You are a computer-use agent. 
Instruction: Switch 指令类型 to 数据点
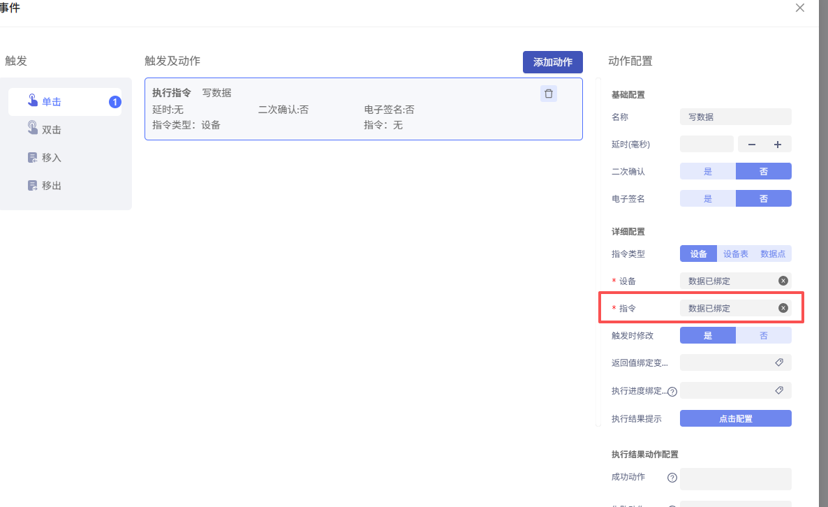773,253
